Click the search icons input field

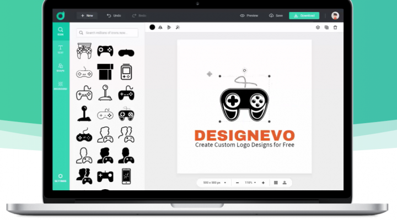tap(108, 33)
